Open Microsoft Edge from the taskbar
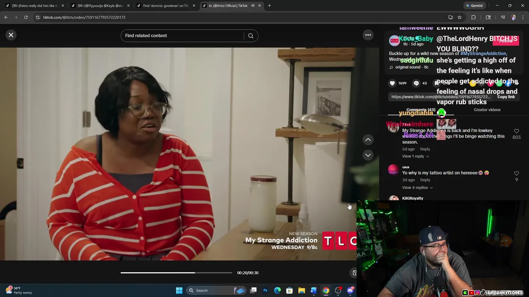This screenshot has width=529, height=297. [277, 290]
